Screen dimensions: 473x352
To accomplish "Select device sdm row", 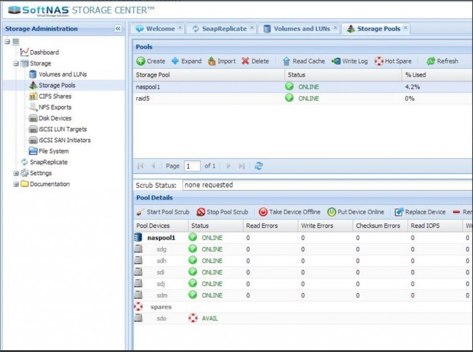I will (303, 295).
